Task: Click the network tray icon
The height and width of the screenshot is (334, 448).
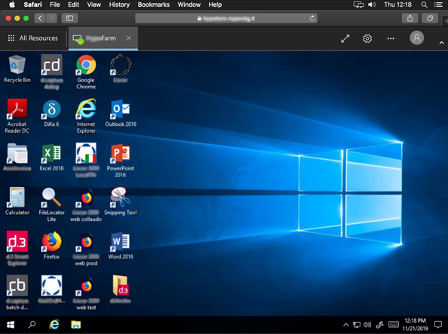Action: tap(357, 325)
